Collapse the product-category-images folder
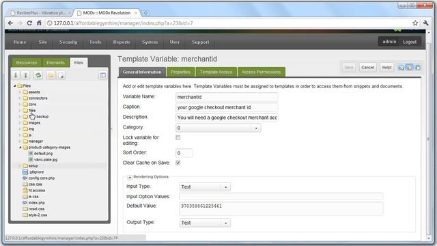 tap(20, 148)
